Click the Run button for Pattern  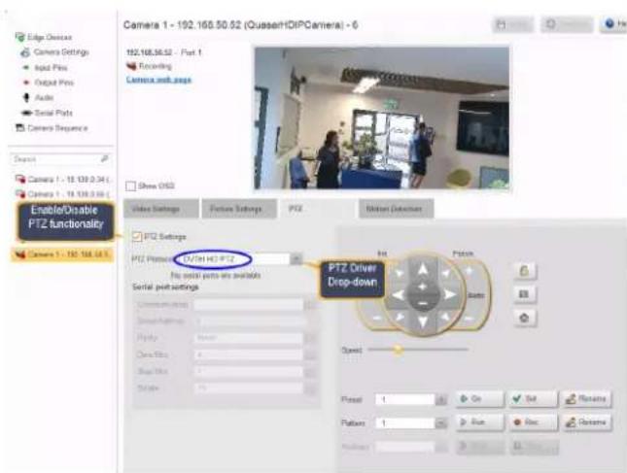pyautogui.click(x=479, y=422)
